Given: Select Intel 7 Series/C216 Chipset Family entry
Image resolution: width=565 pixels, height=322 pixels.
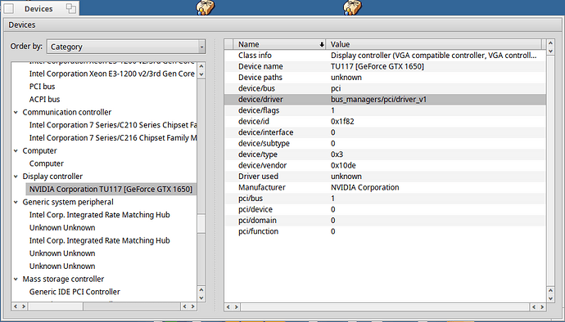Looking at the screenshot, I should point(113,138).
